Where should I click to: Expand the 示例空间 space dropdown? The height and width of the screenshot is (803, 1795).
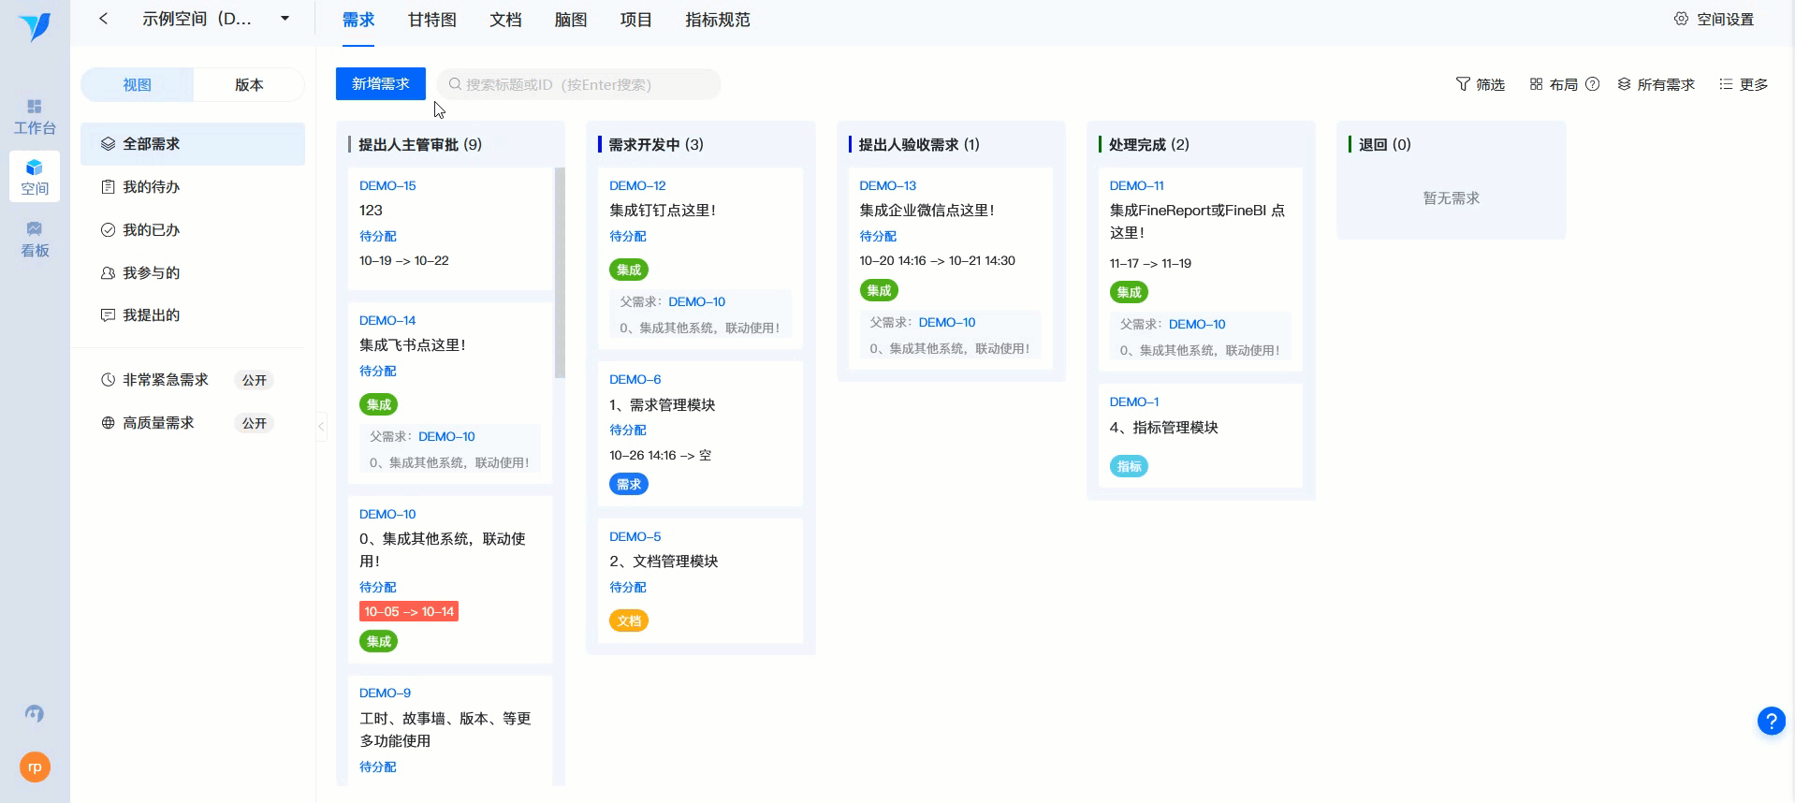click(x=285, y=19)
